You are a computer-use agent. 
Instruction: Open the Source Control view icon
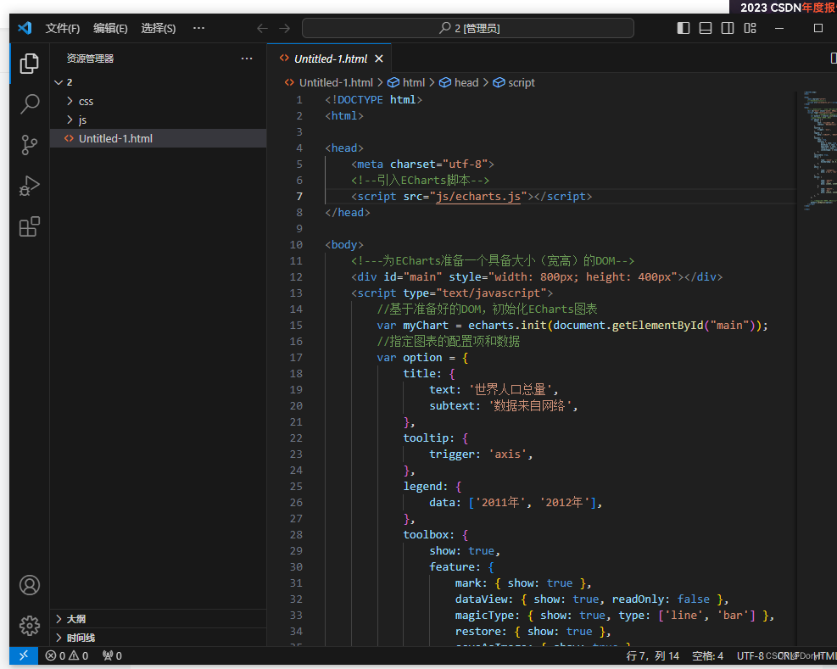click(30, 145)
